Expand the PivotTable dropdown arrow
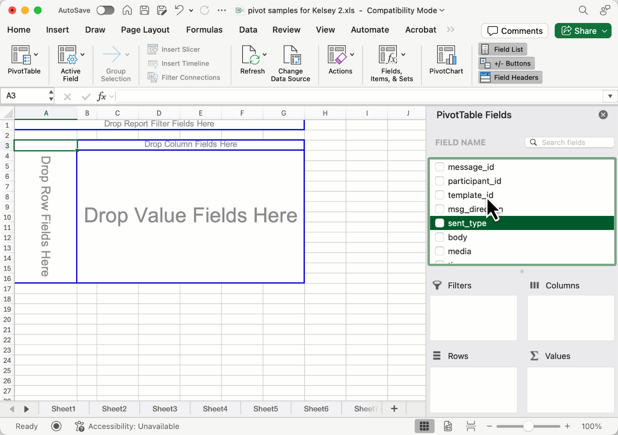The width and height of the screenshot is (618, 435). click(x=36, y=55)
